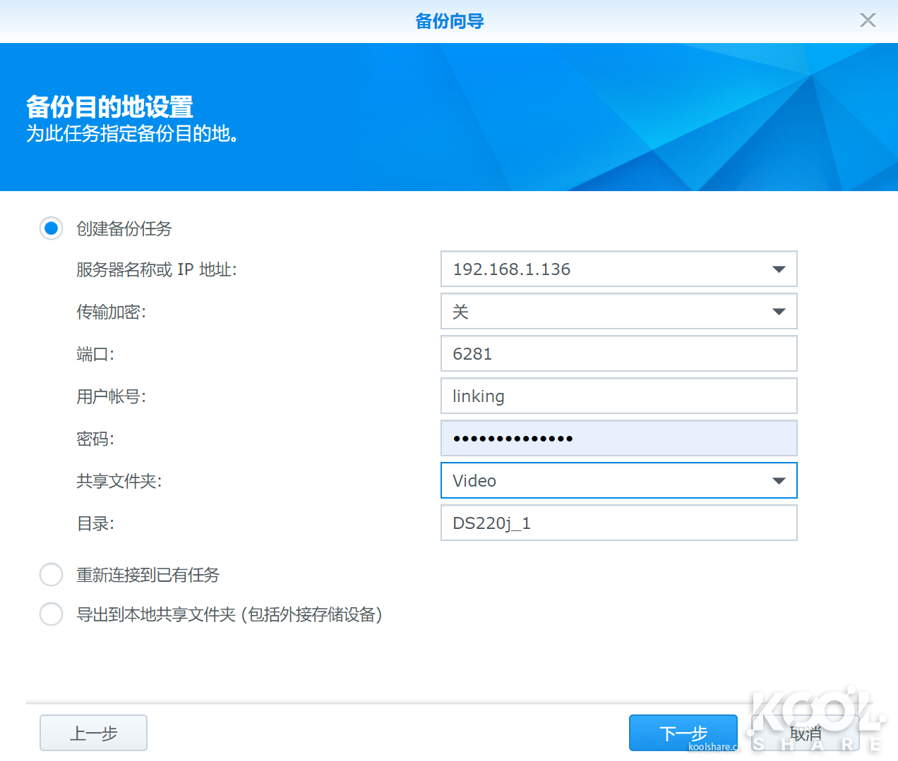The image size is (898, 761).
Task: Select the 创建备份任务 radio option
Action: [x=52, y=229]
